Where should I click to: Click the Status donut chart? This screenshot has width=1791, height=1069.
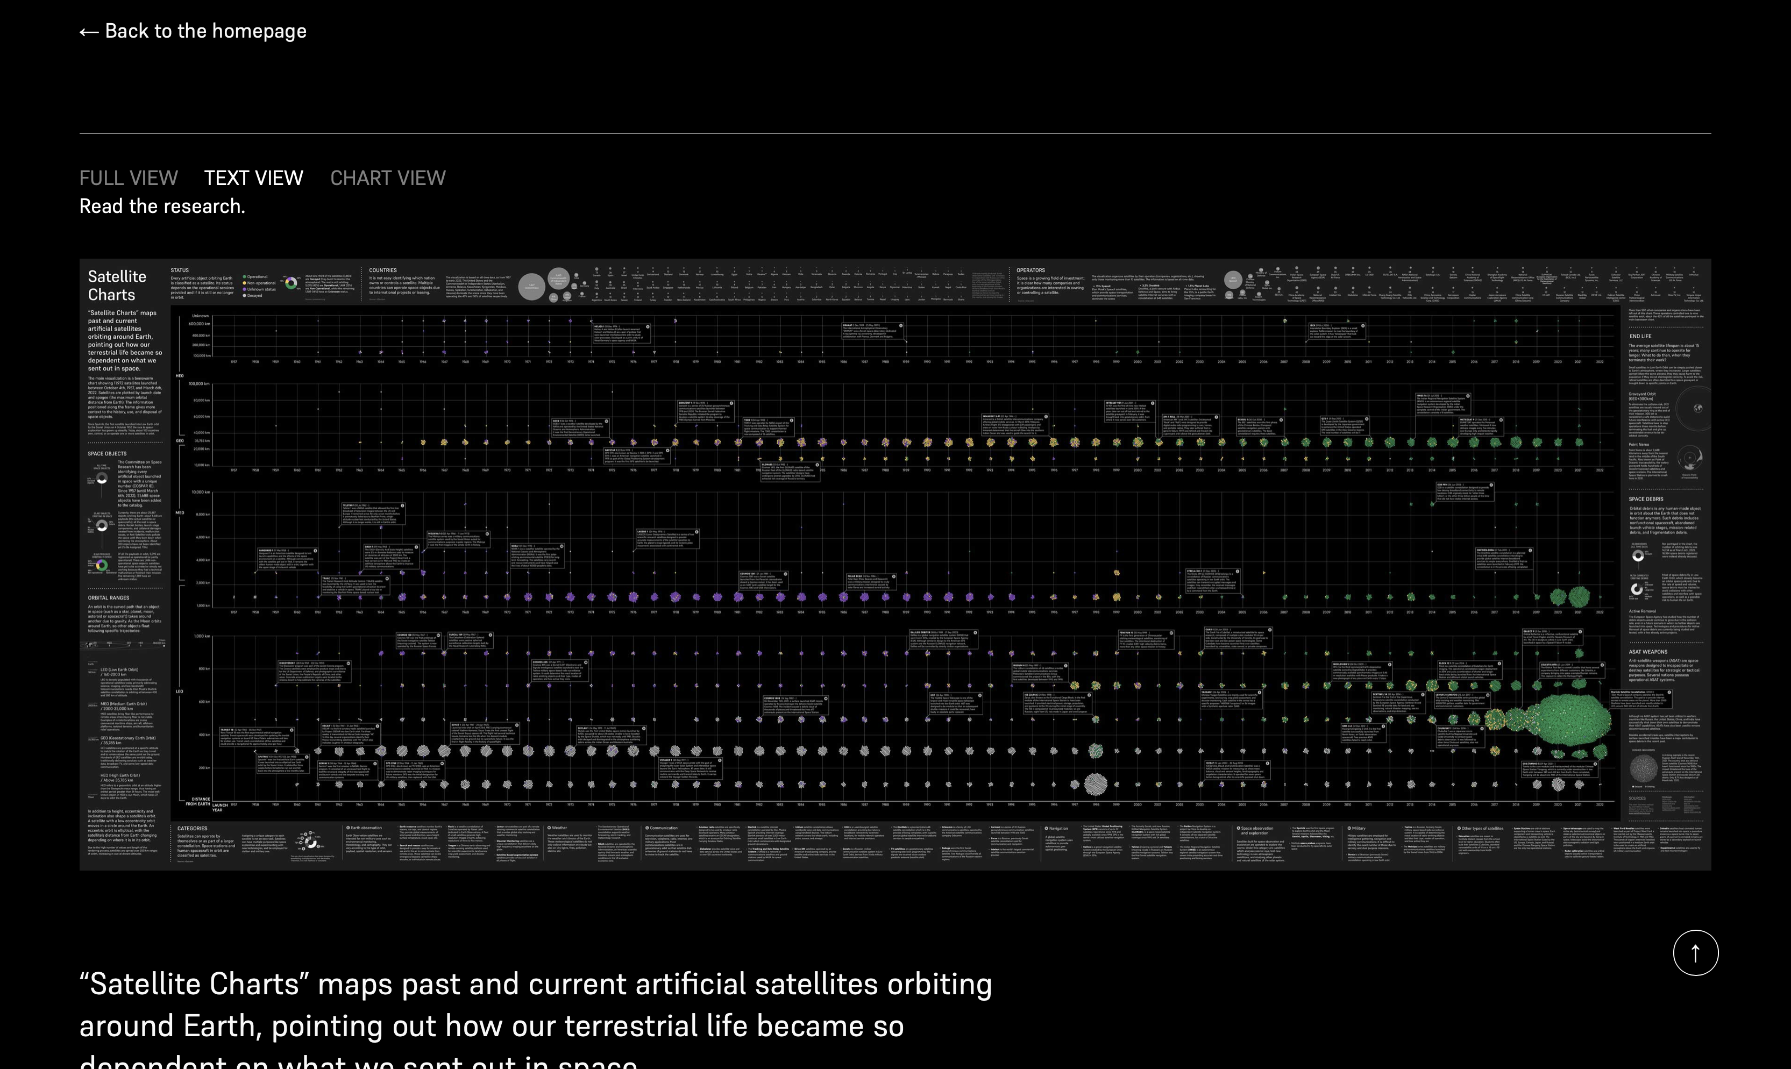[x=291, y=283]
